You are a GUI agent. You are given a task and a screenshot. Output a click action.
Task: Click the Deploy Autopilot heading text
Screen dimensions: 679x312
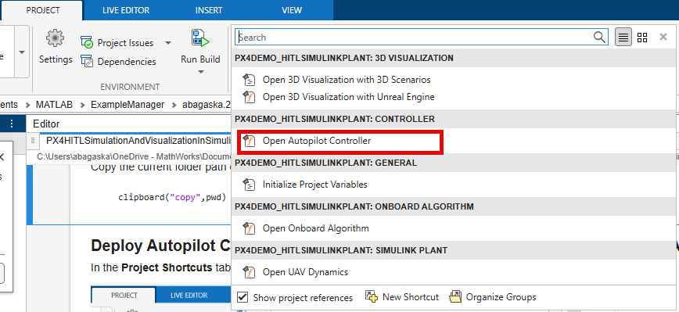(160, 246)
